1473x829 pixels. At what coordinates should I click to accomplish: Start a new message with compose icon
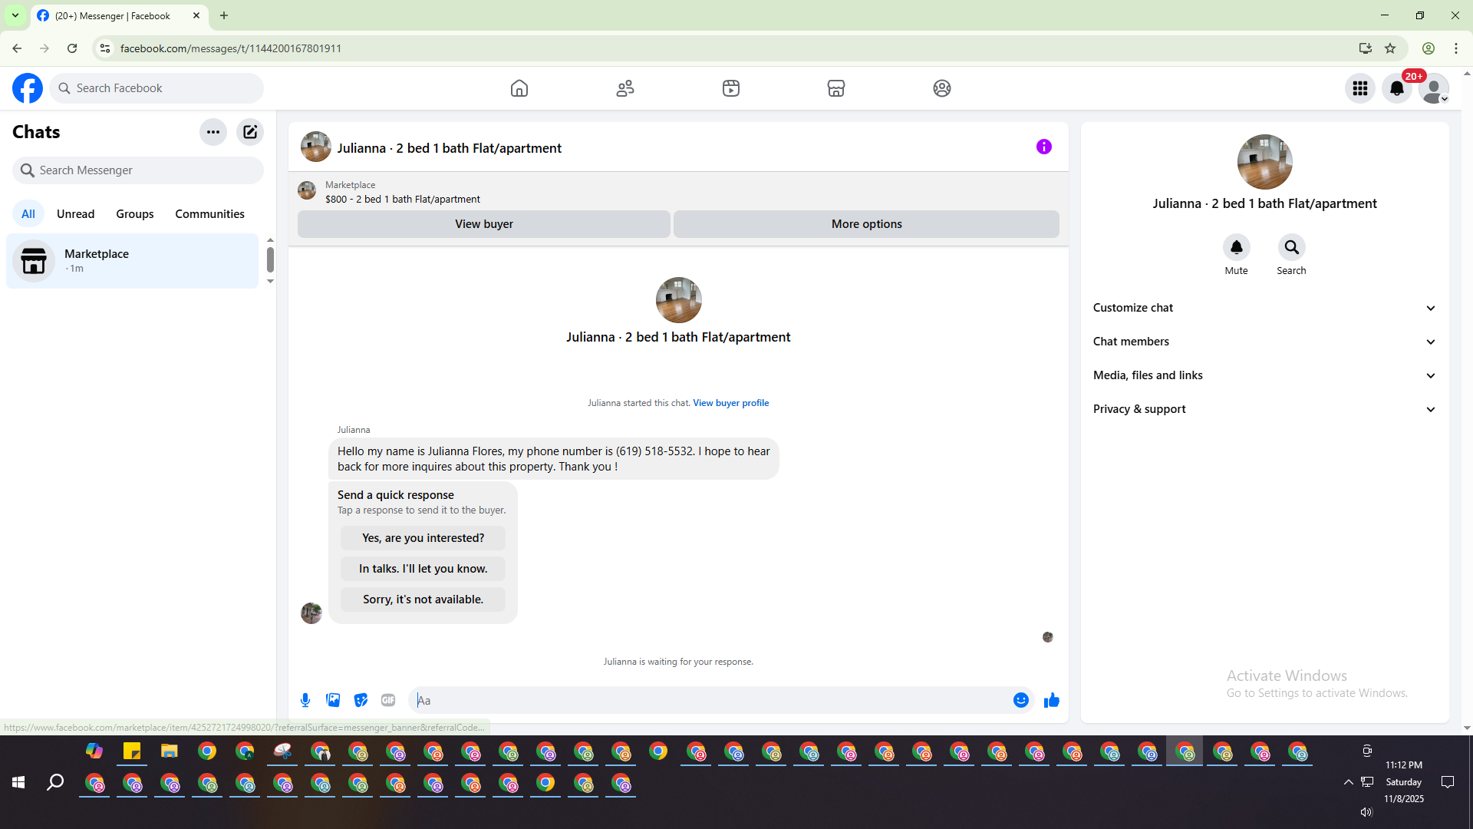point(250,132)
